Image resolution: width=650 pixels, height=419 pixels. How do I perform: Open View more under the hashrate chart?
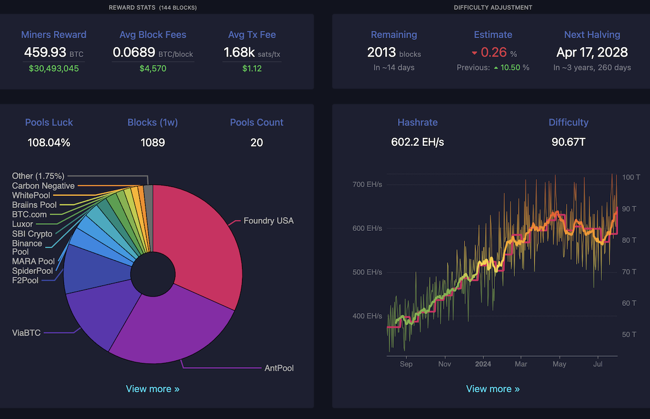click(493, 389)
